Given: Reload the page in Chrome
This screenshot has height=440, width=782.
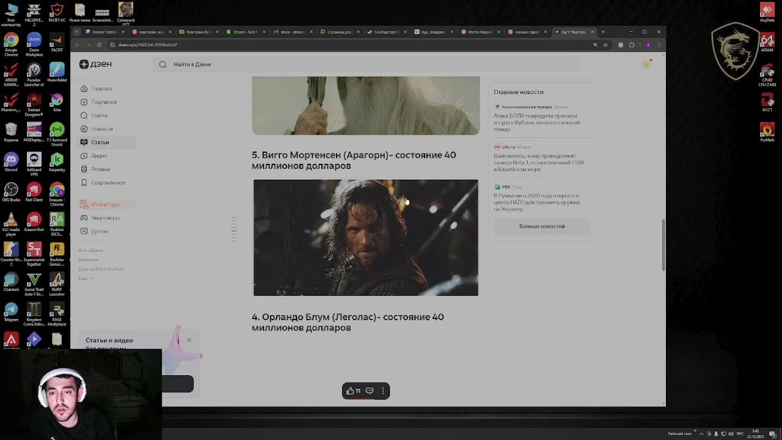Looking at the screenshot, I should (x=99, y=45).
